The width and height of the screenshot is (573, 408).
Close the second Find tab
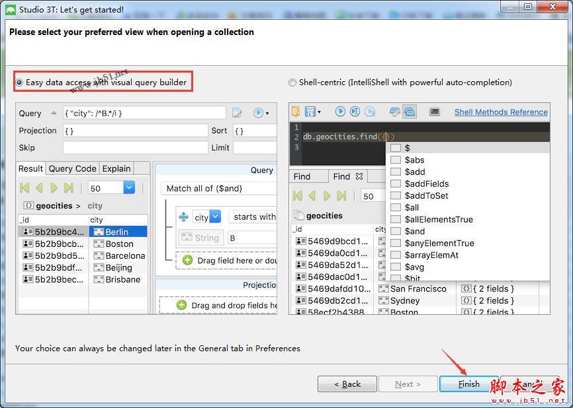click(x=359, y=176)
